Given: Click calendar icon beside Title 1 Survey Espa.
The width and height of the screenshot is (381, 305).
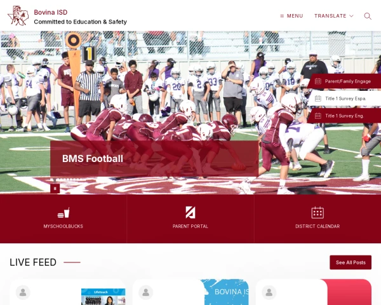Looking at the screenshot, I should (318, 98).
